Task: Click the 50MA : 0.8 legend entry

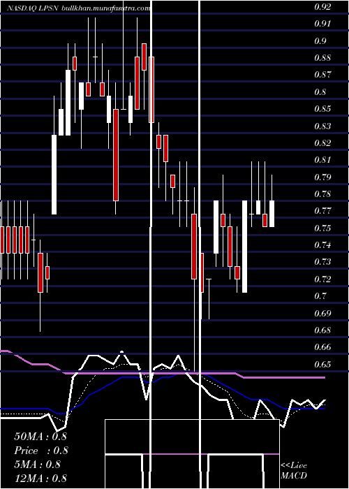Action: [x=40, y=437]
